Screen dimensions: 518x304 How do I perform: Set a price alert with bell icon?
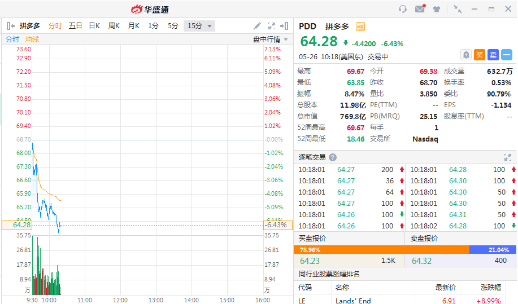click(x=466, y=55)
